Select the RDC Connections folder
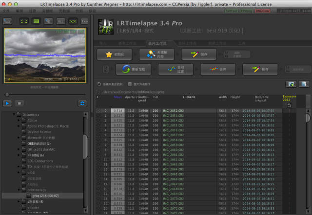The image size is (312, 215). tap(40, 161)
